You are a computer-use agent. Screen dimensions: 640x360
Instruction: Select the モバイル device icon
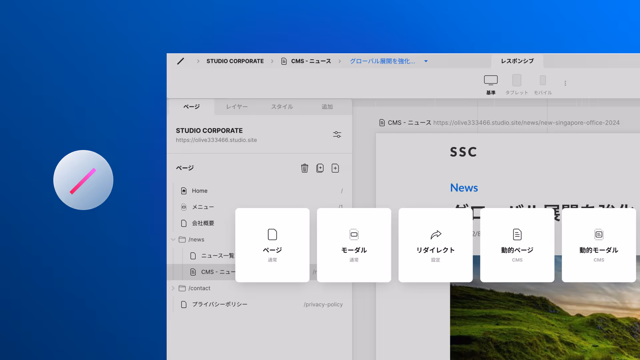click(x=543, y=81)
